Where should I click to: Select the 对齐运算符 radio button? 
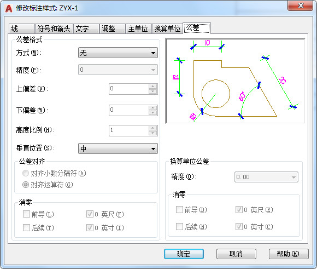coord(26,185)
